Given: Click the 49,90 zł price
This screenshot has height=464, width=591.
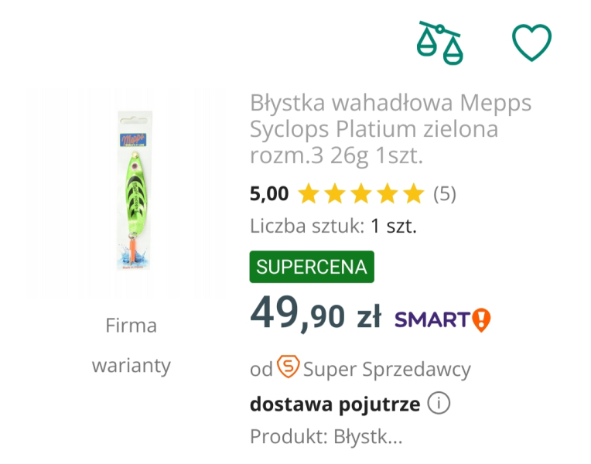Looking at the screenshot, I should 316,316.
